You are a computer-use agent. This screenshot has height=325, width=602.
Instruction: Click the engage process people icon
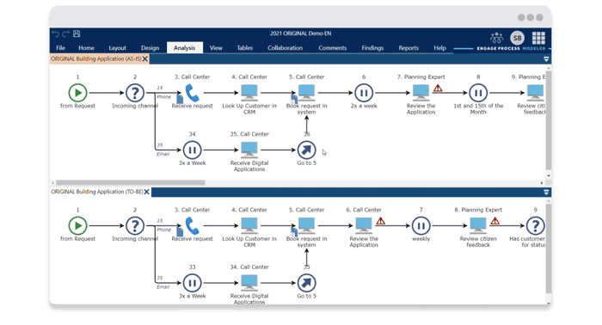tap(496, 38)
